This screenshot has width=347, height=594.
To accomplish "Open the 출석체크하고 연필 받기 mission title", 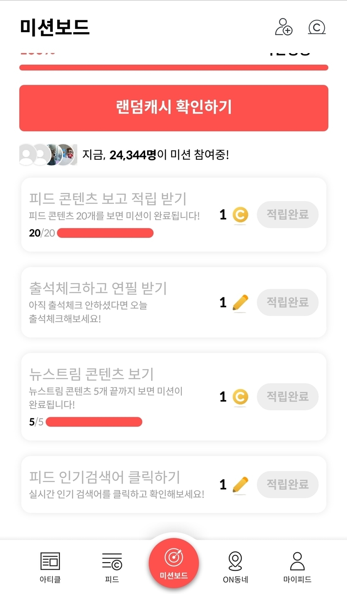I will pos(98,288).
